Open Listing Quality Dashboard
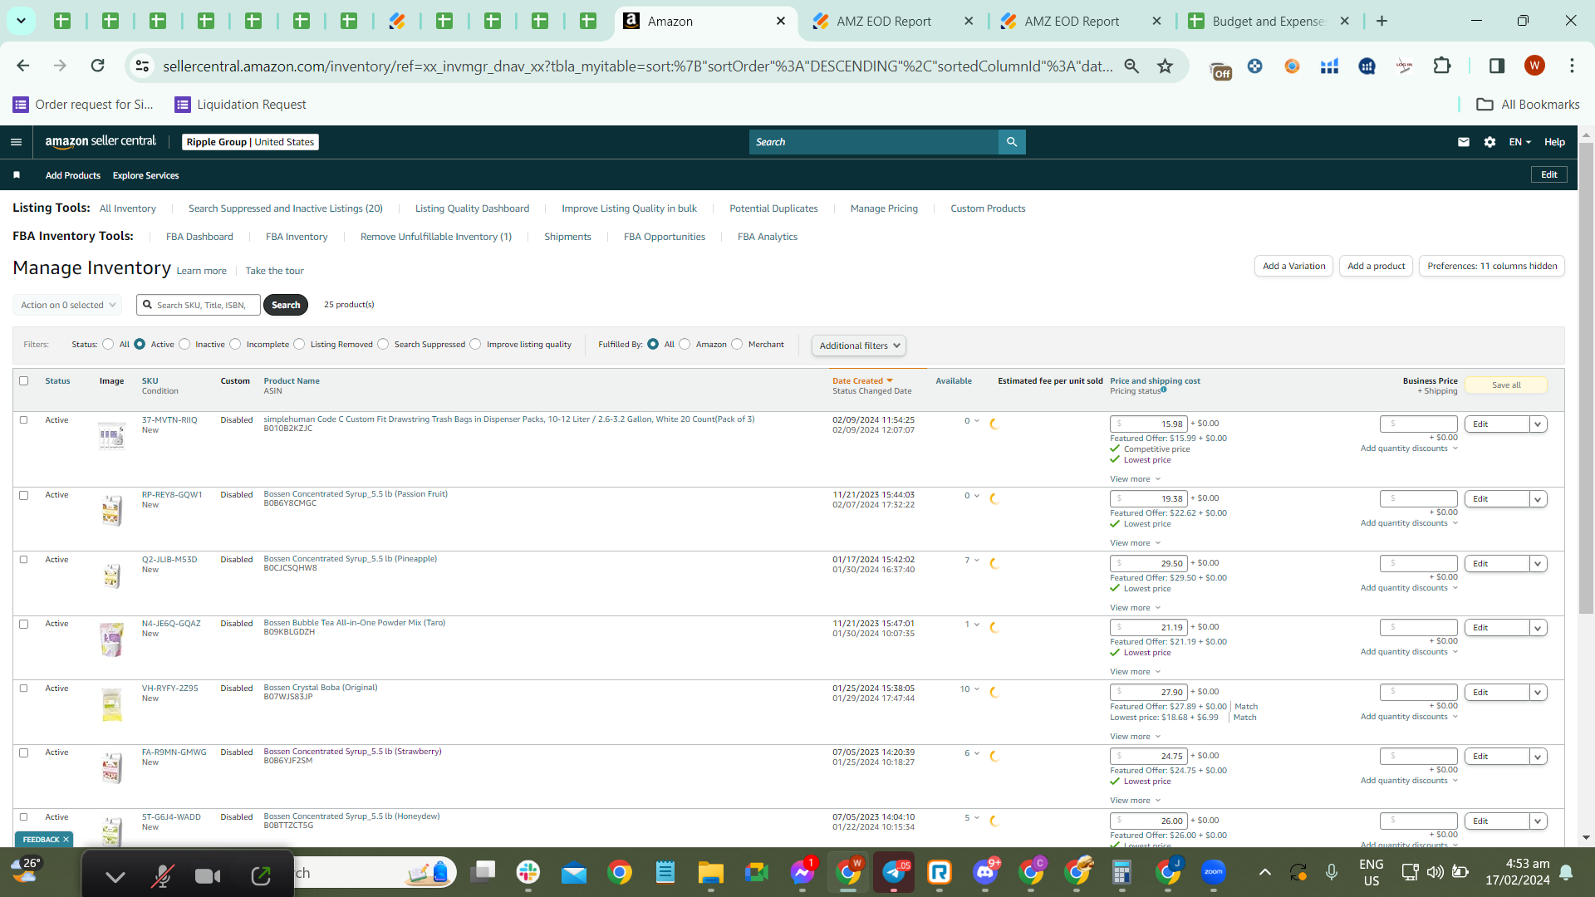Image resolution: width=1595 pixels, height=897 pixels. tap(472, 208)
